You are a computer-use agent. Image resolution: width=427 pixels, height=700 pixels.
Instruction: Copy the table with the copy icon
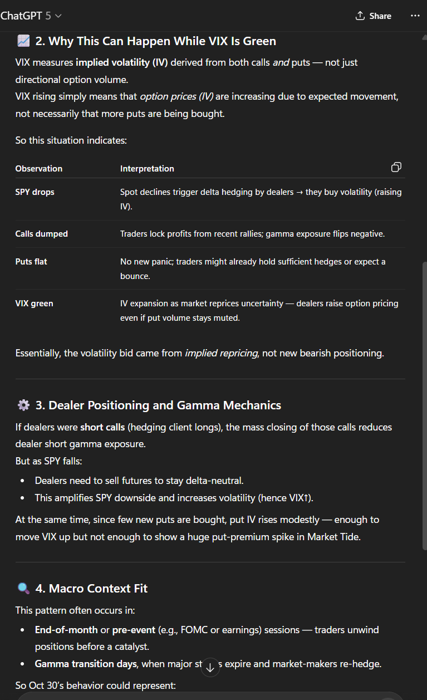point(396,167)
